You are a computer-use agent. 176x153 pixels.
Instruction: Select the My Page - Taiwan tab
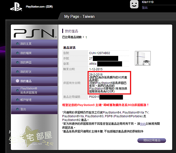coord(79,17)
